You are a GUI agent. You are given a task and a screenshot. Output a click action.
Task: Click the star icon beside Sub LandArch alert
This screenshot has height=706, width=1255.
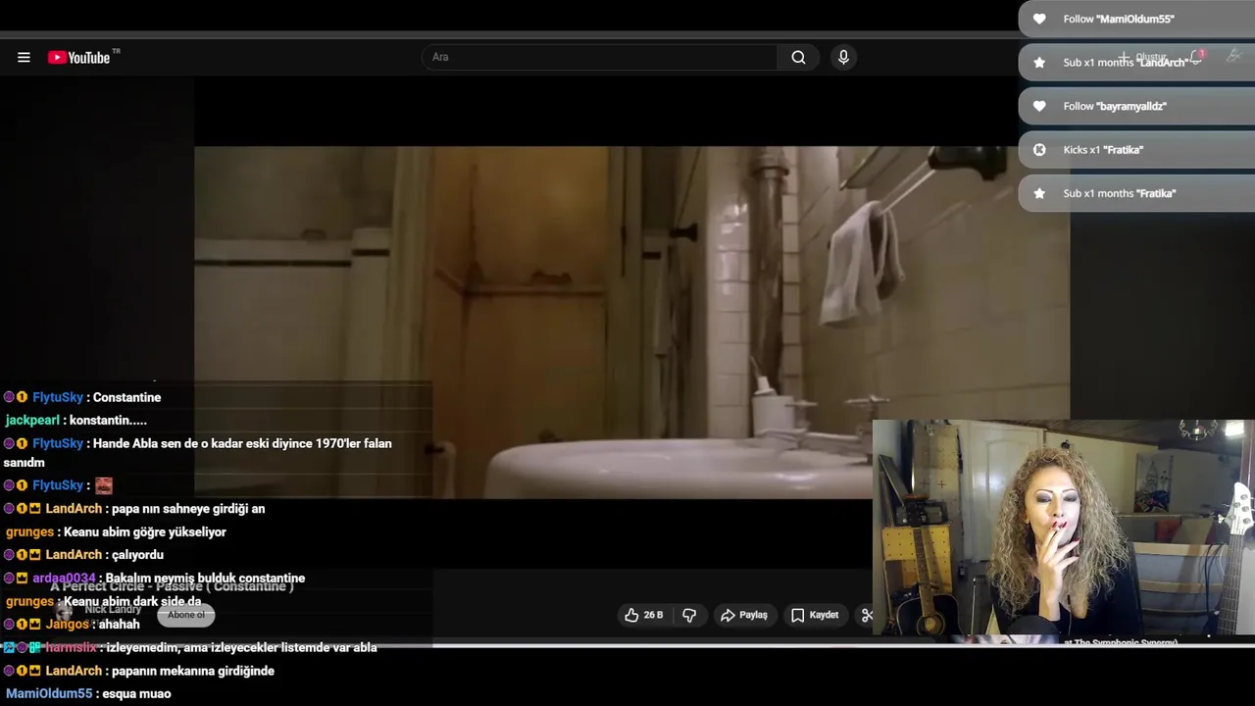(x=1039, y=62)
